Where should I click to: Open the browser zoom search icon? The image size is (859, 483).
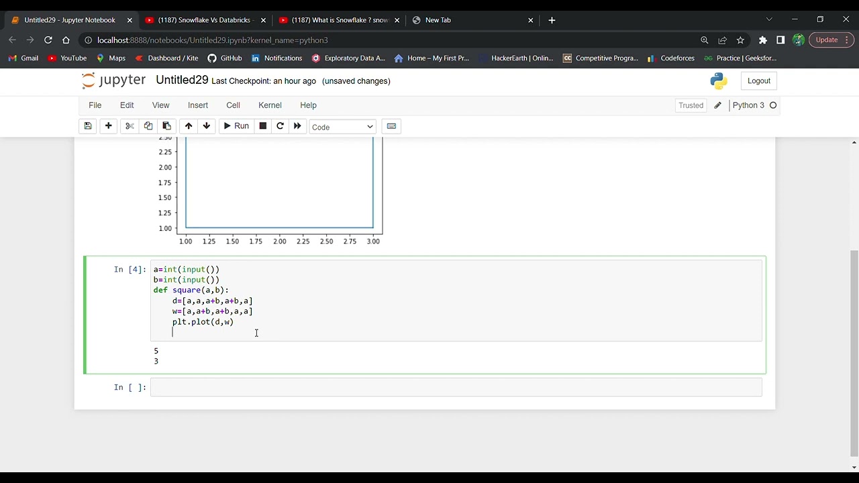click(705, 40)
